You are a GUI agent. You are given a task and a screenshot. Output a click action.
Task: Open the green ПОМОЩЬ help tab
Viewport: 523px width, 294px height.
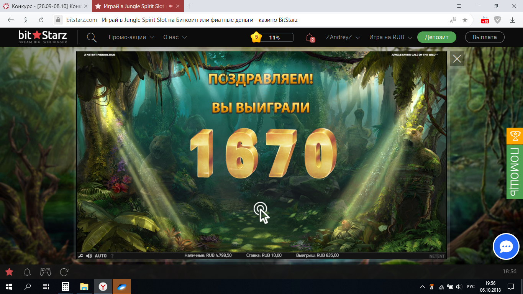point(515,172)
